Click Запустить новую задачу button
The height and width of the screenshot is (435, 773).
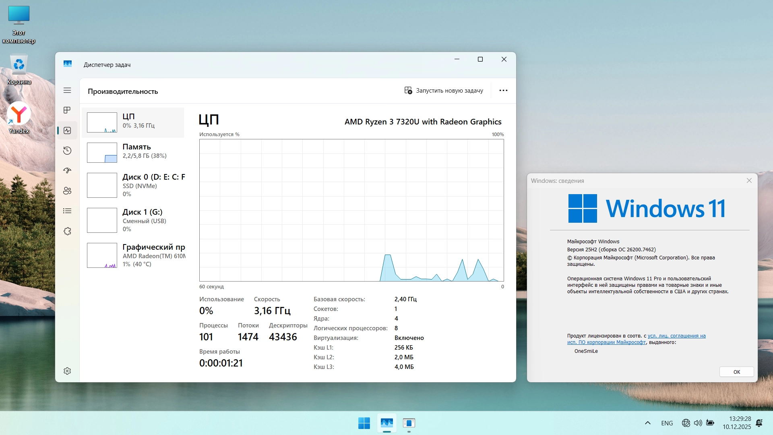coord(444,91)
